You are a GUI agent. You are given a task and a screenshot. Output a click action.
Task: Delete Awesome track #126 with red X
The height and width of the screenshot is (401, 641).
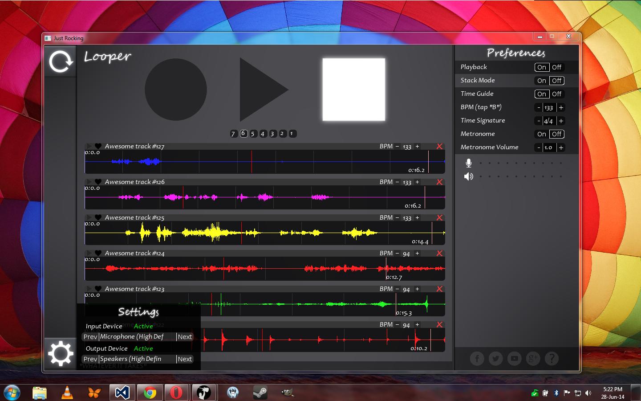click(x=439, y=182)
